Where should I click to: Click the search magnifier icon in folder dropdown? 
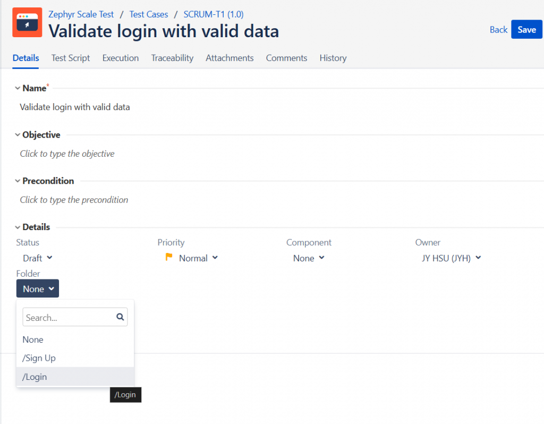[x=120, y=317]
